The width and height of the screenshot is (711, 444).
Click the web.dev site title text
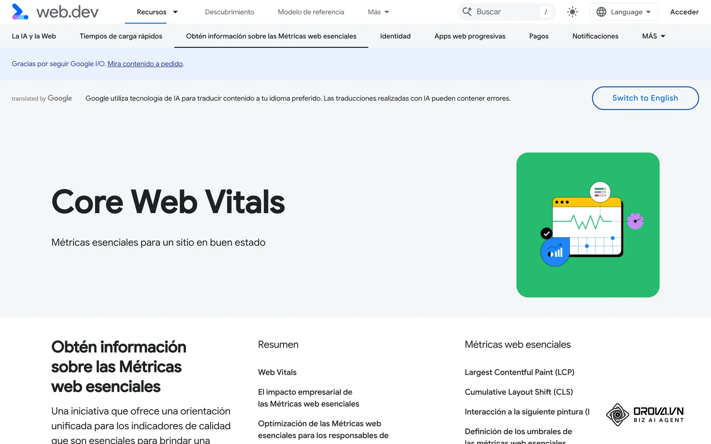tap(68, 12)
